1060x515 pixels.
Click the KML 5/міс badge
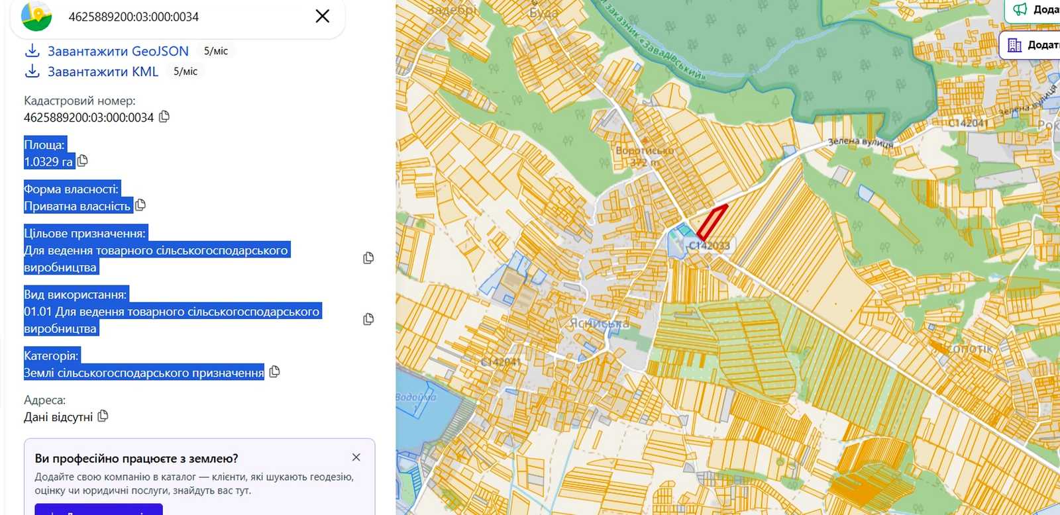point(185,71)
